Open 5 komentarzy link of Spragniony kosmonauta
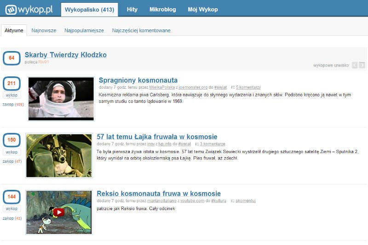The width and height of the screenshot is (368, 245). pyautogui.click(x=248, y=87)
